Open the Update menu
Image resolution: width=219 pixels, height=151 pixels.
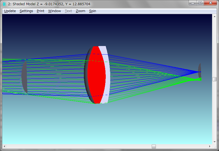[10, 11]
